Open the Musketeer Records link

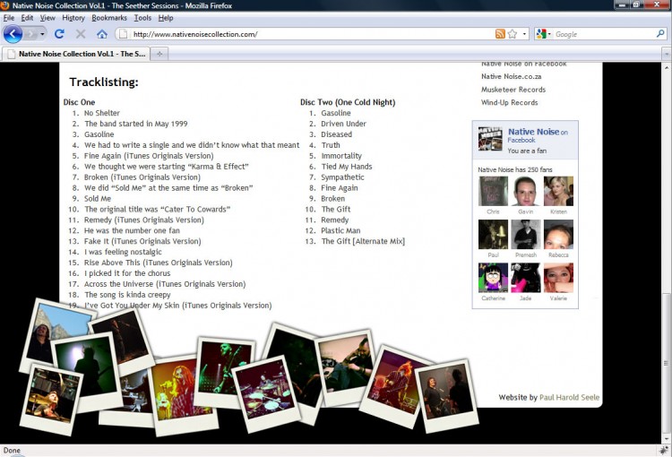(513, 90)
